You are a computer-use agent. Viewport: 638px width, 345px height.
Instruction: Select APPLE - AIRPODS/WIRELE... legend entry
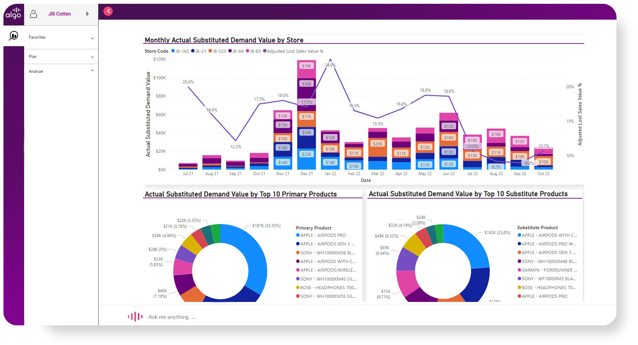pos(326,270)
